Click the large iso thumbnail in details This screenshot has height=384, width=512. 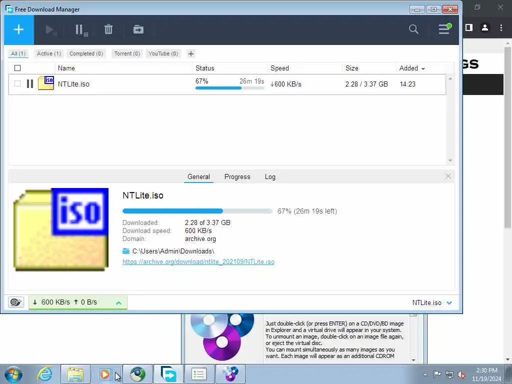point(61,229)
